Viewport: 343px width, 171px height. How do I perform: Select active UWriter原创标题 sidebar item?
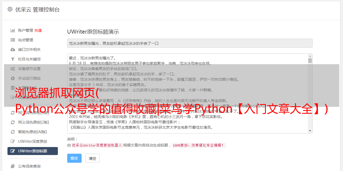(x=33, y=151)
